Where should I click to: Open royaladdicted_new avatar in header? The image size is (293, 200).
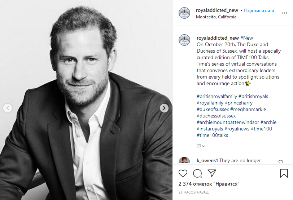coord(184,13)
